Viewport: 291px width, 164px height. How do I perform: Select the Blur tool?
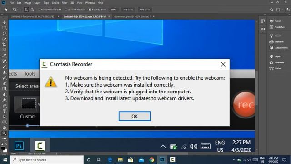[x=4, y=94]
